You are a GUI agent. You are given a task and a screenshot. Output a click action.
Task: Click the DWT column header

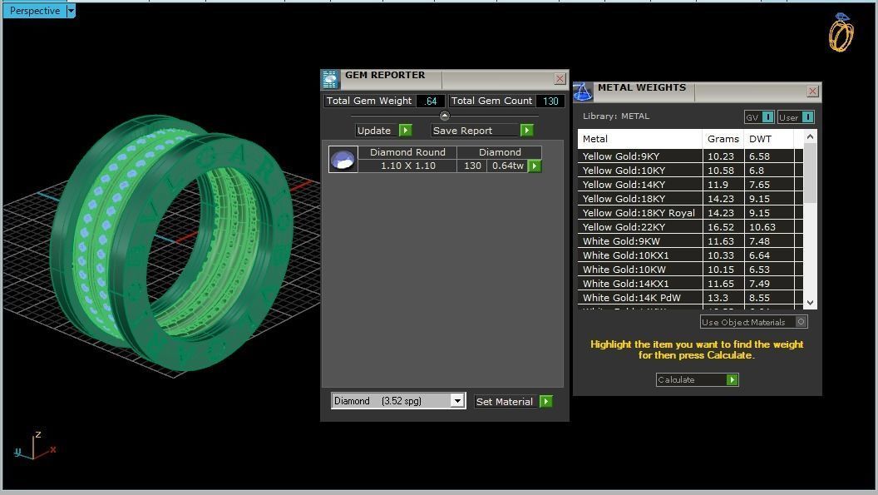[768, 139]
